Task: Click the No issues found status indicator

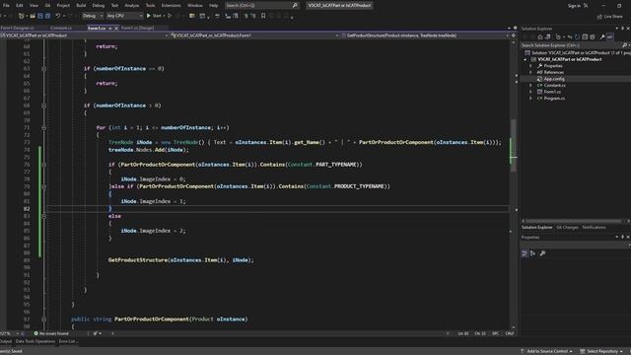Action: [x=51, y=333]
